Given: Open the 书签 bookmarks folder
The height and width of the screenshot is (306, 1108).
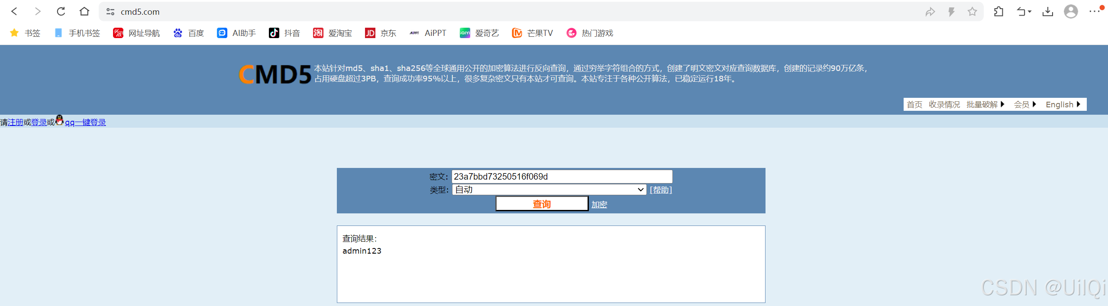Looking at the screenshot, I should (x=25, y=33).
